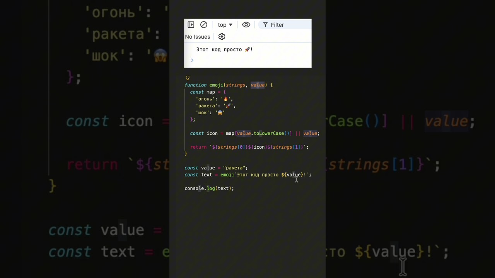This screenshot has height=278, width=495.
Task: Toggle the console sidebar panel icon
Action: tap(191, 25)
